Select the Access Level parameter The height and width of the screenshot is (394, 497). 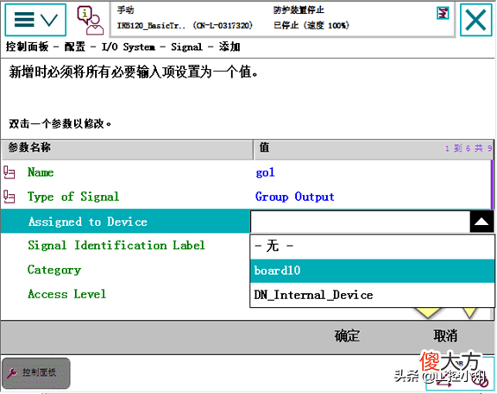(x=67, y=294)
